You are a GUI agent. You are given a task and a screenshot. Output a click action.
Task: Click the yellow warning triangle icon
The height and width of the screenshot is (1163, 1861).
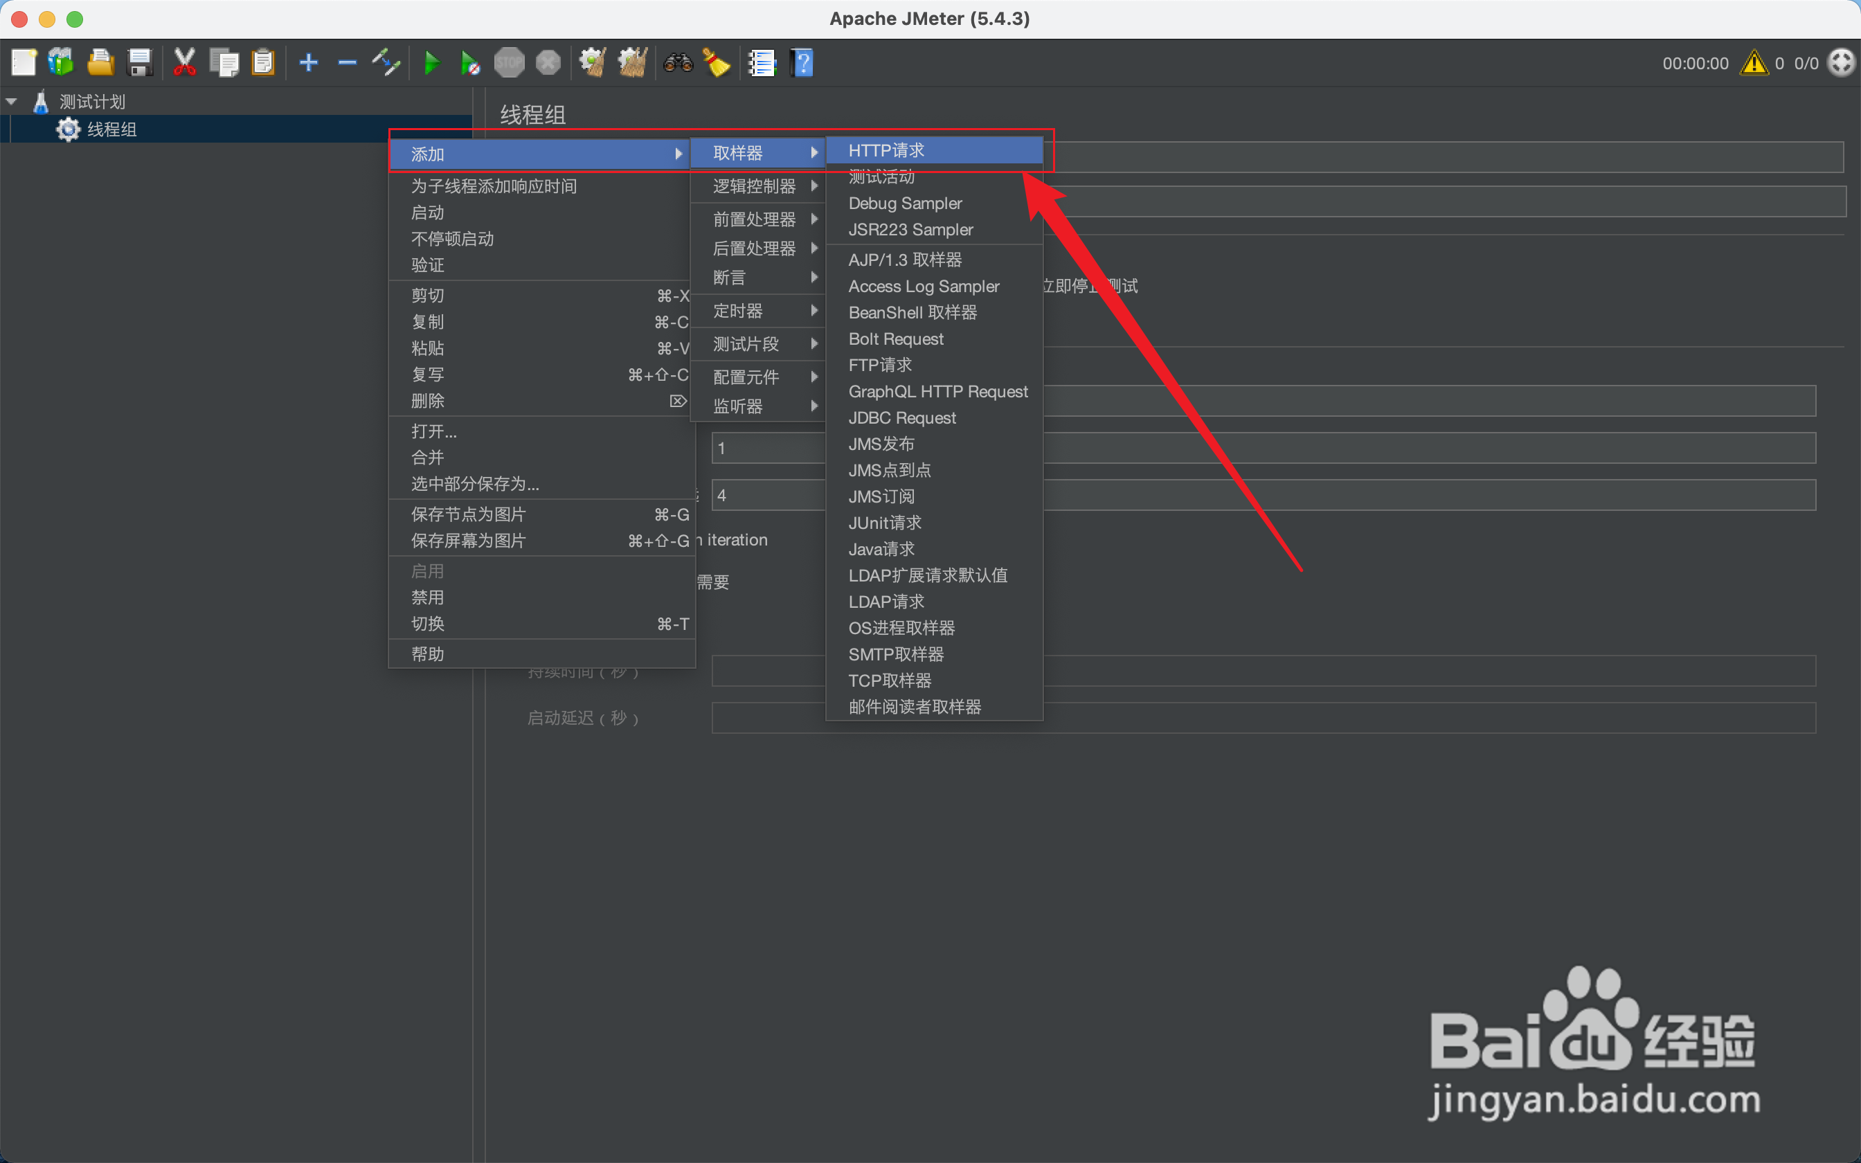1754,62
